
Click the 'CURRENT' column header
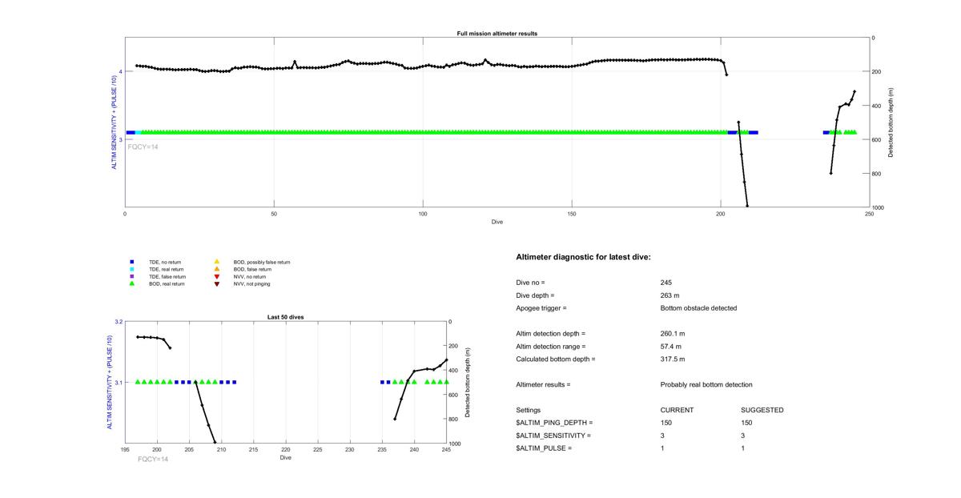pyautogui.click(x=677, y=410)
